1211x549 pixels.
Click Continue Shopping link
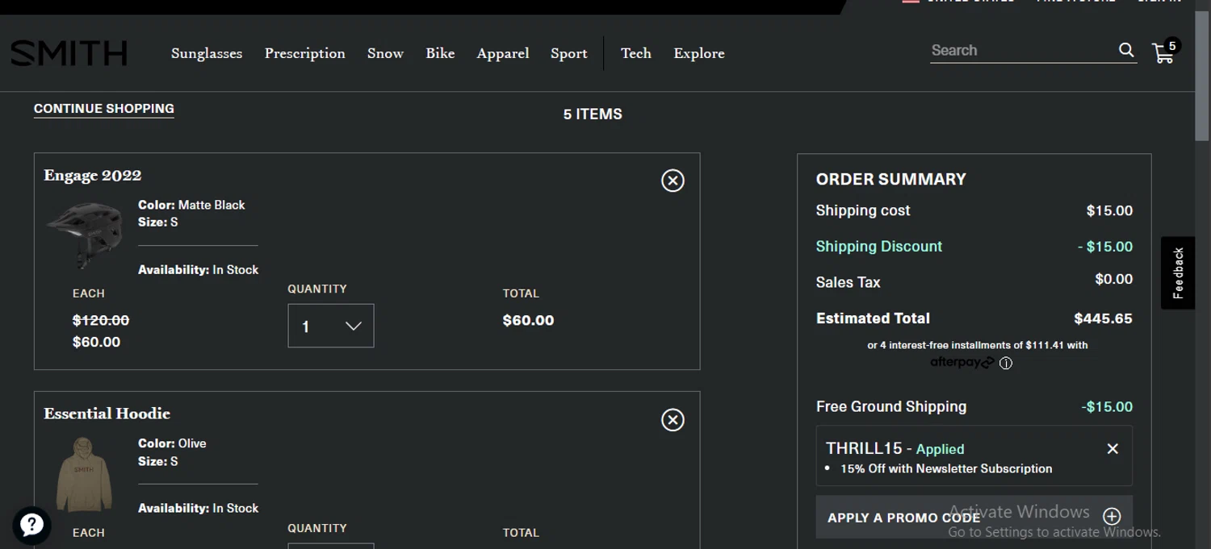(104, 109)
